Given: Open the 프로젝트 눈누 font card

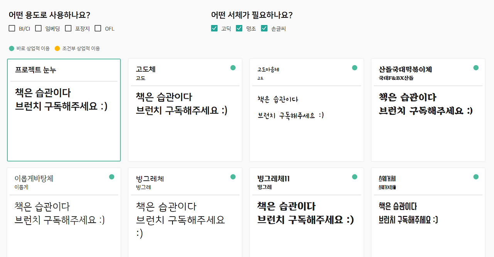Looking at the screenshot, I should click(x=64, y=110).
